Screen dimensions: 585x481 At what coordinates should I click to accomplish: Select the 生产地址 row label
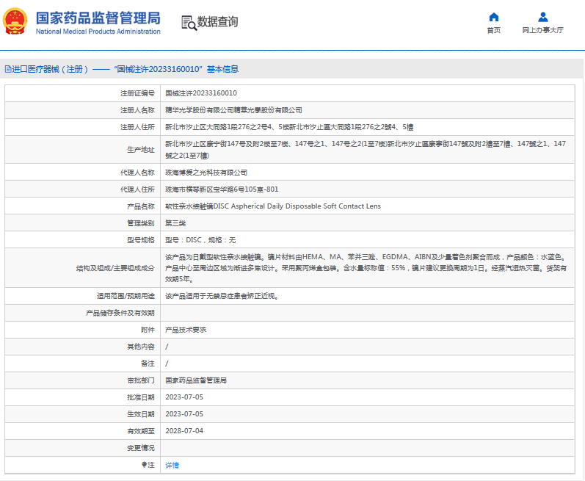141,150
